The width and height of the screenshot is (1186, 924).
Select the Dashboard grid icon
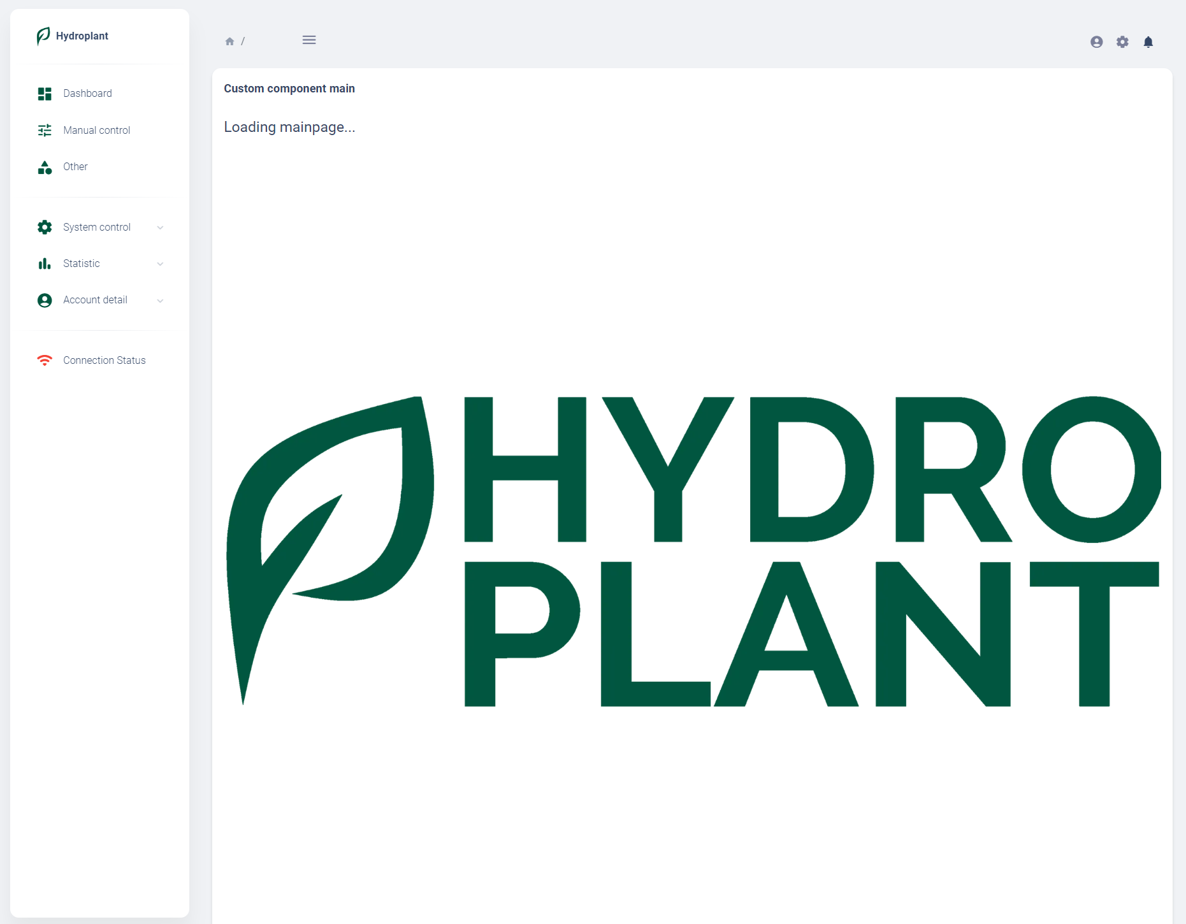tap(45, 93)
